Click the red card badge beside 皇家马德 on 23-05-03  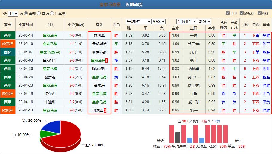[106, 61]
